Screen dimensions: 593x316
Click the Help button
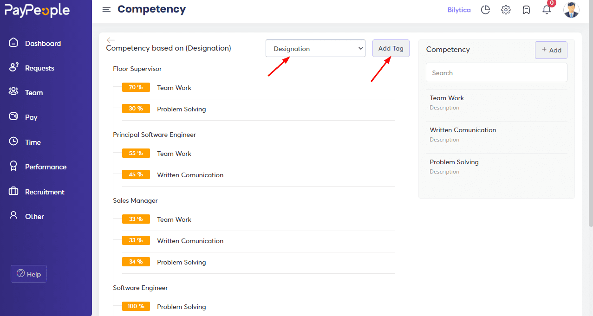tap(29, 274)
